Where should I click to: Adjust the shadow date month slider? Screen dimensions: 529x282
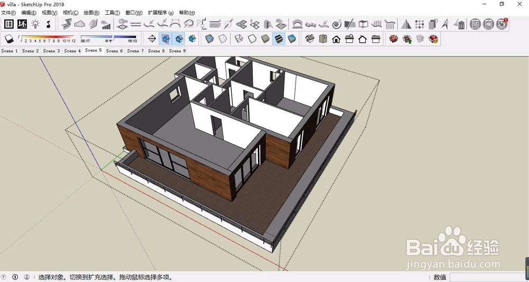(47, 39)
